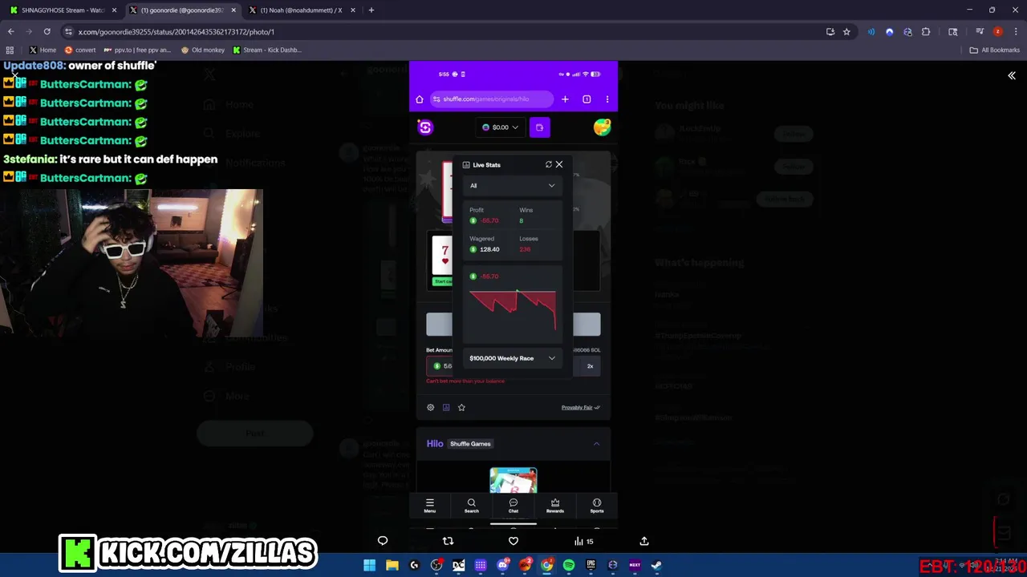
Task: Go back in browser history
Action: (x=10, y=31)
